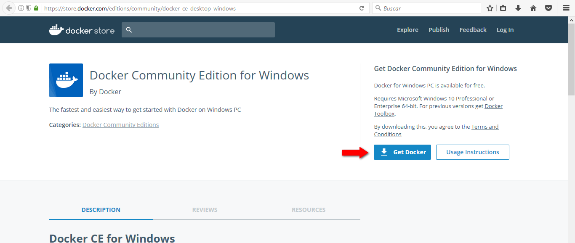Switch to the REVIEWS tab
The width and height of the screenshot is (575, 243).
coord(205,210)
